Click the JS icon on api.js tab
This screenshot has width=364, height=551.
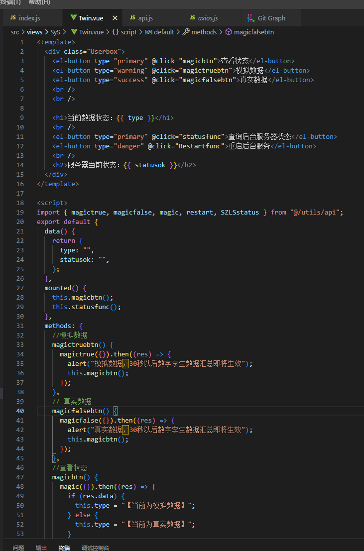(x=132, y=18)
